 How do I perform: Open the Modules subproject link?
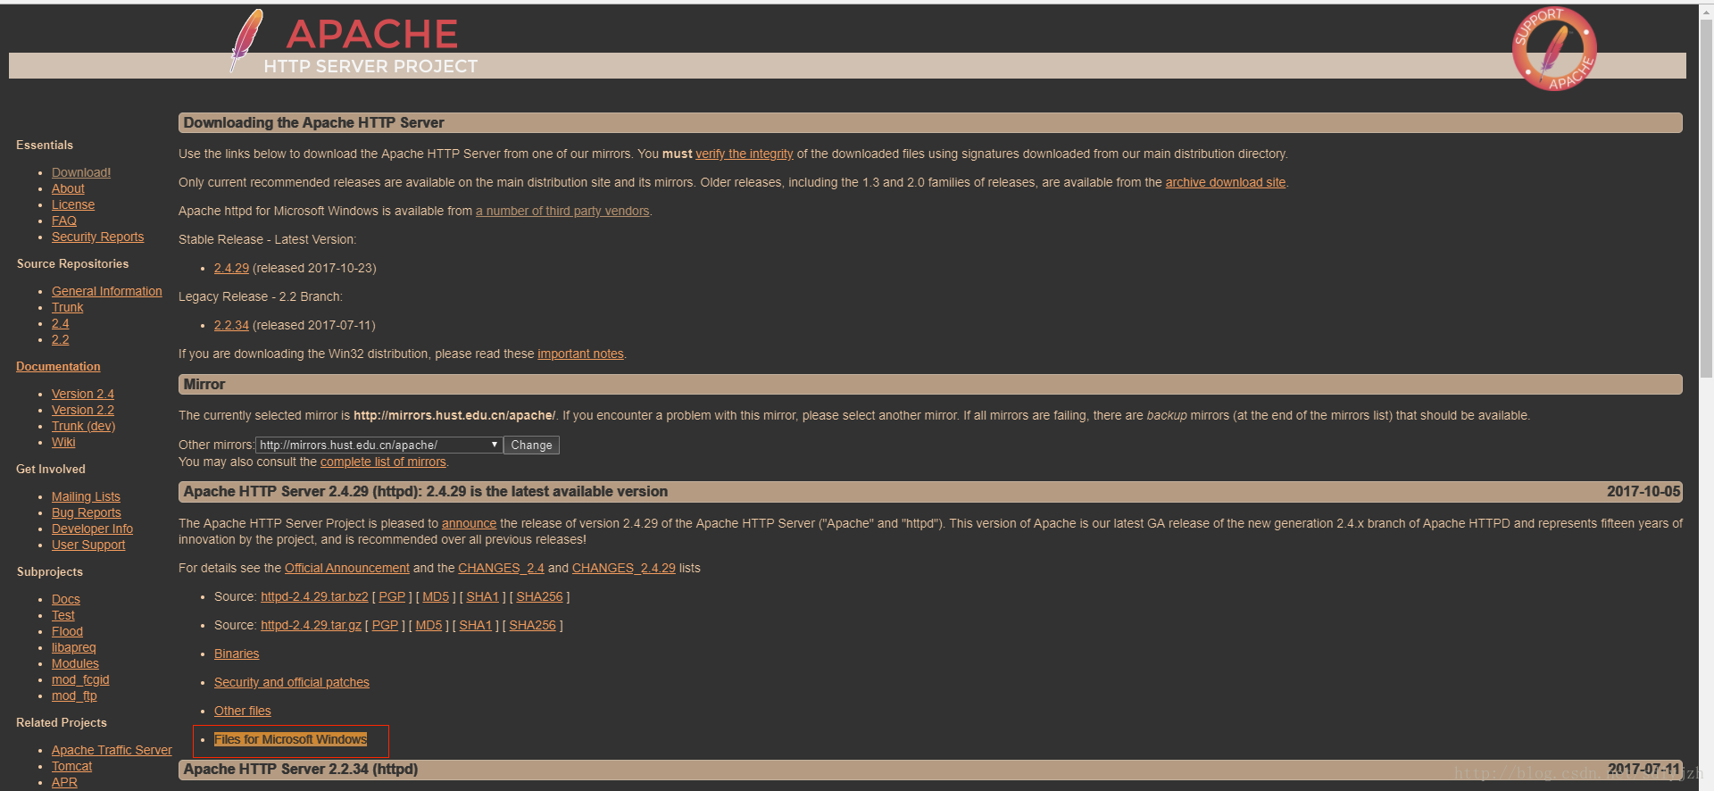75,663
